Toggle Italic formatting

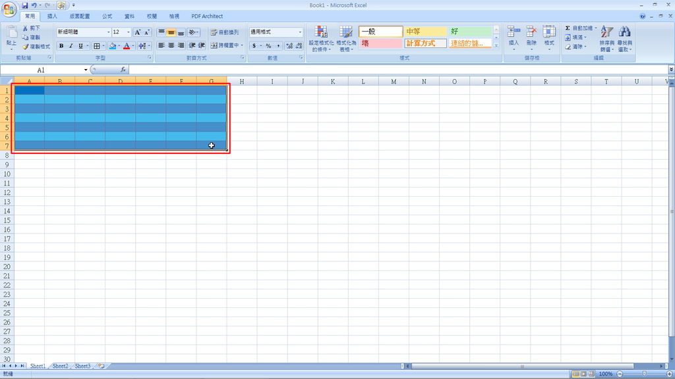pyautogui.click(x=71, y=46)
